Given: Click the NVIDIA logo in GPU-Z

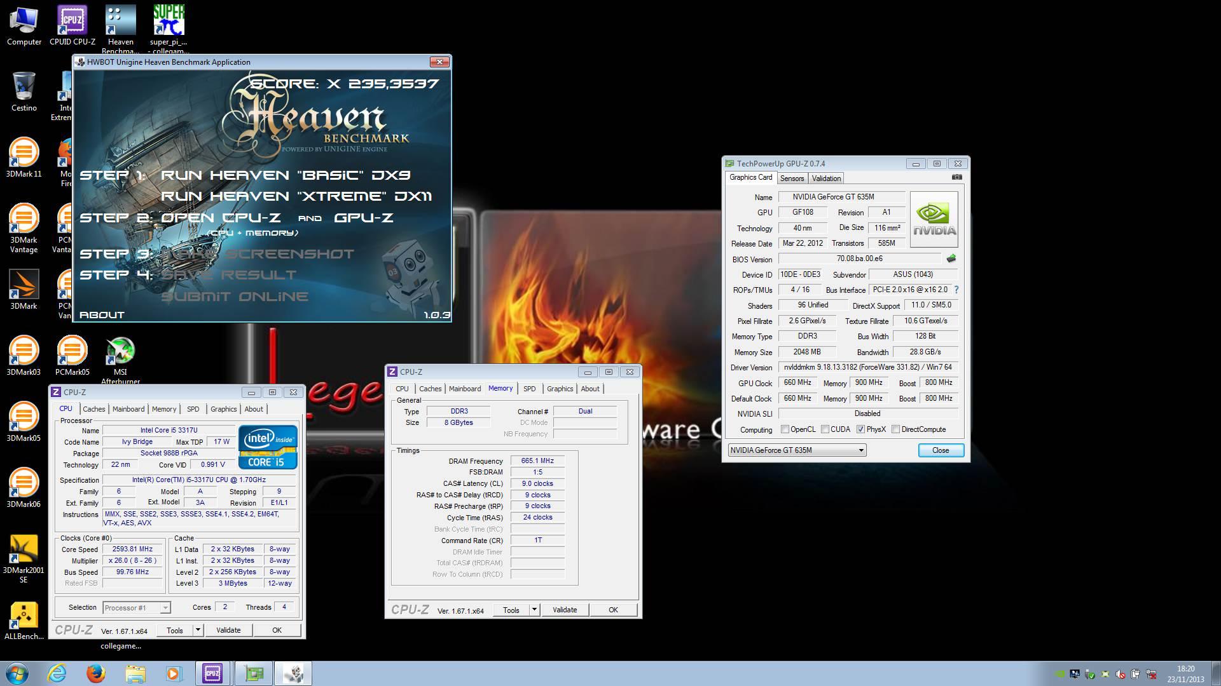Looking at the screenshot, I should [934, 219].
